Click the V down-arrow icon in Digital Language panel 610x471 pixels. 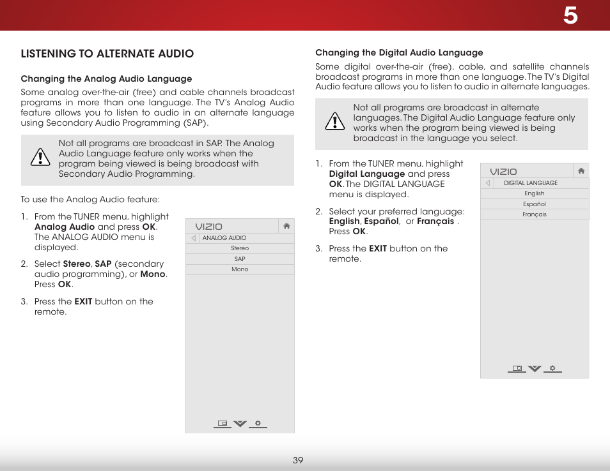click(x=535, y=368)
